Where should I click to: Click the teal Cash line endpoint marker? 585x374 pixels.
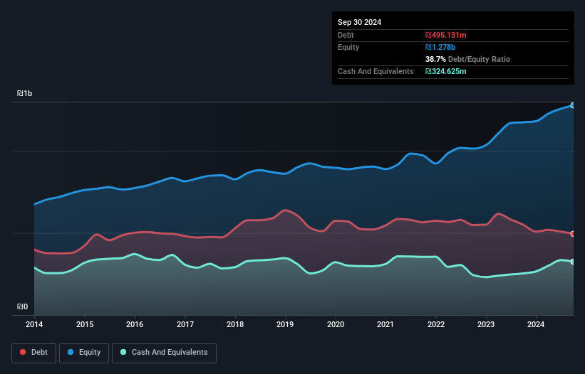(x=573, y=262)
